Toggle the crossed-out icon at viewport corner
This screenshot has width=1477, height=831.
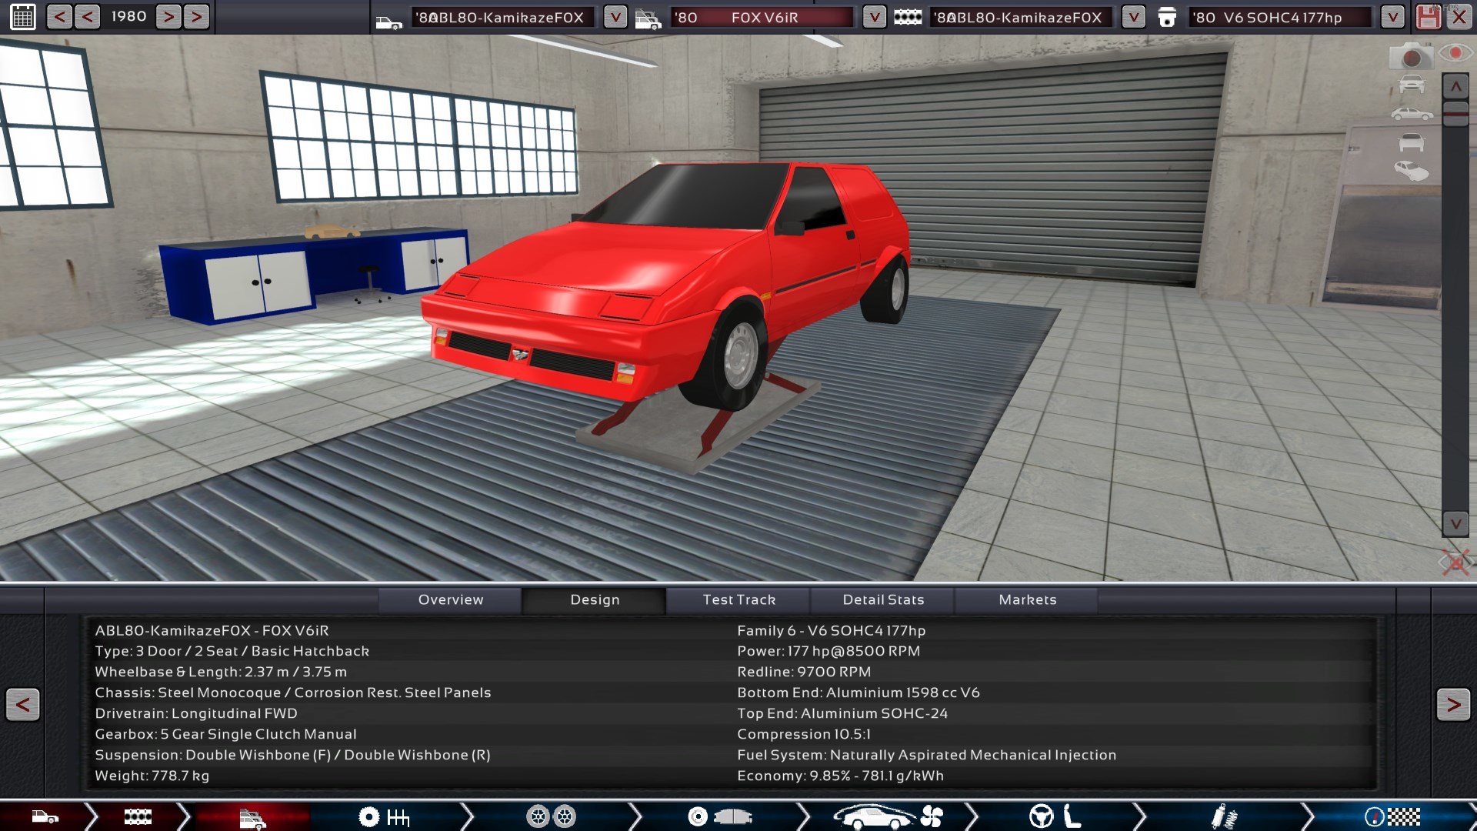[x=1455, y=562]
